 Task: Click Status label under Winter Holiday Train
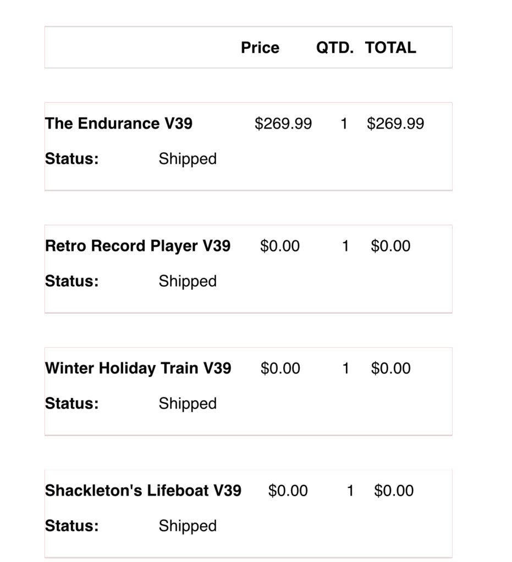coord(71,404)
